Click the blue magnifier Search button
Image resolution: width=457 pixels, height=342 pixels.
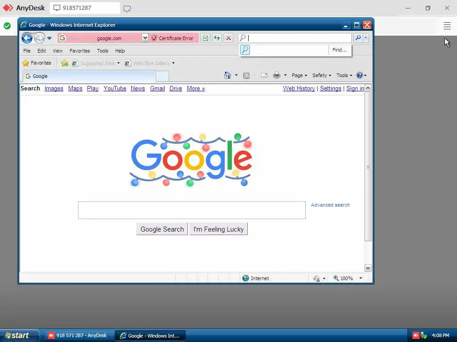(358, 38)
